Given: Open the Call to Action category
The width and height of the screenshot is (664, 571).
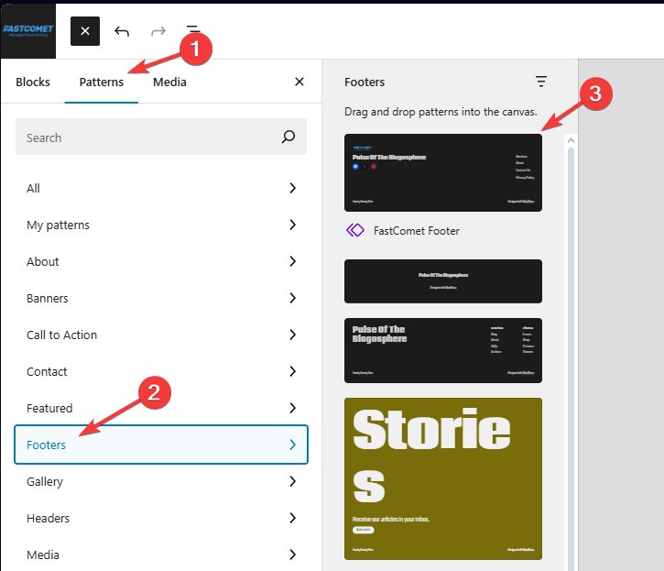Looking at the screenshot, I should tap(161, 335).
